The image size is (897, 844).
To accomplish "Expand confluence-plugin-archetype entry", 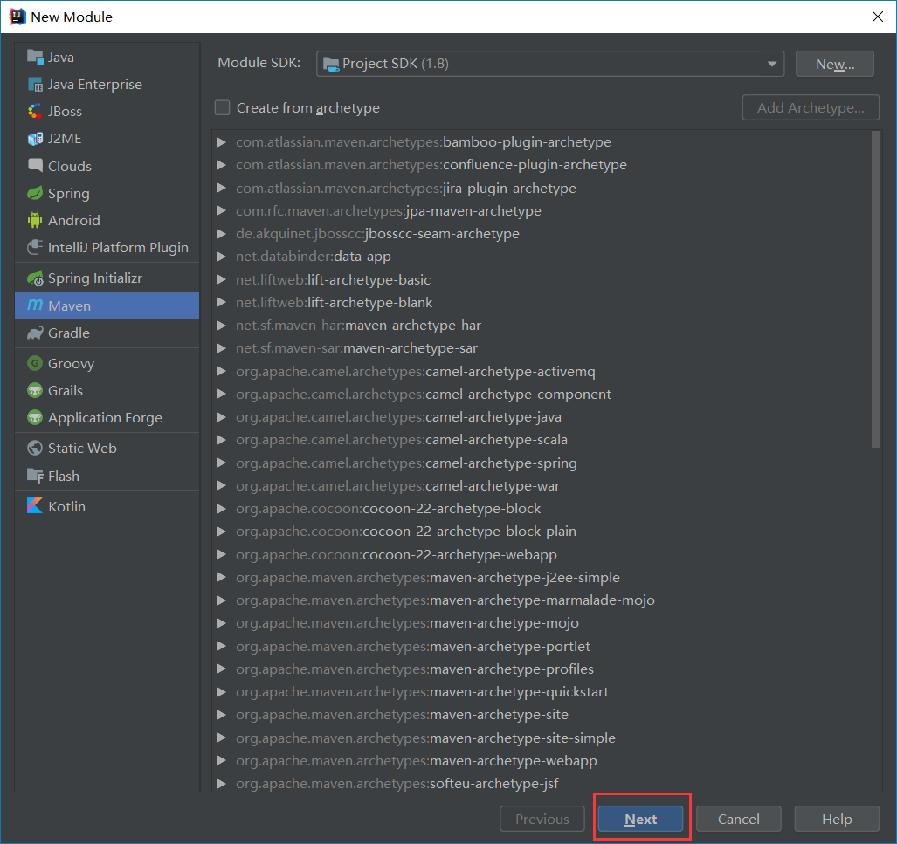I will [221, 165].
